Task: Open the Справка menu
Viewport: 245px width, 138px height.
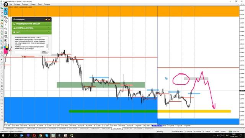Action: [x=47, y=4]
